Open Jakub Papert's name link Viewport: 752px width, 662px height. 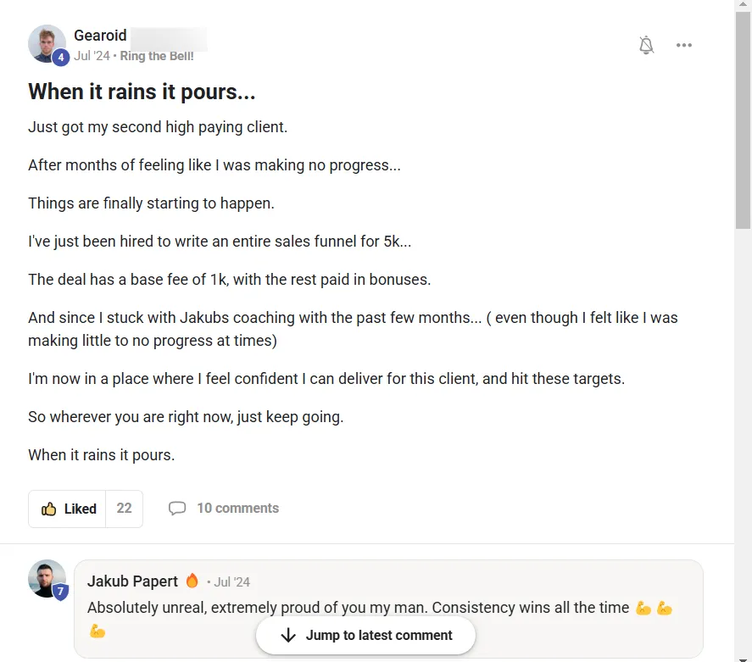click(132, 581)
